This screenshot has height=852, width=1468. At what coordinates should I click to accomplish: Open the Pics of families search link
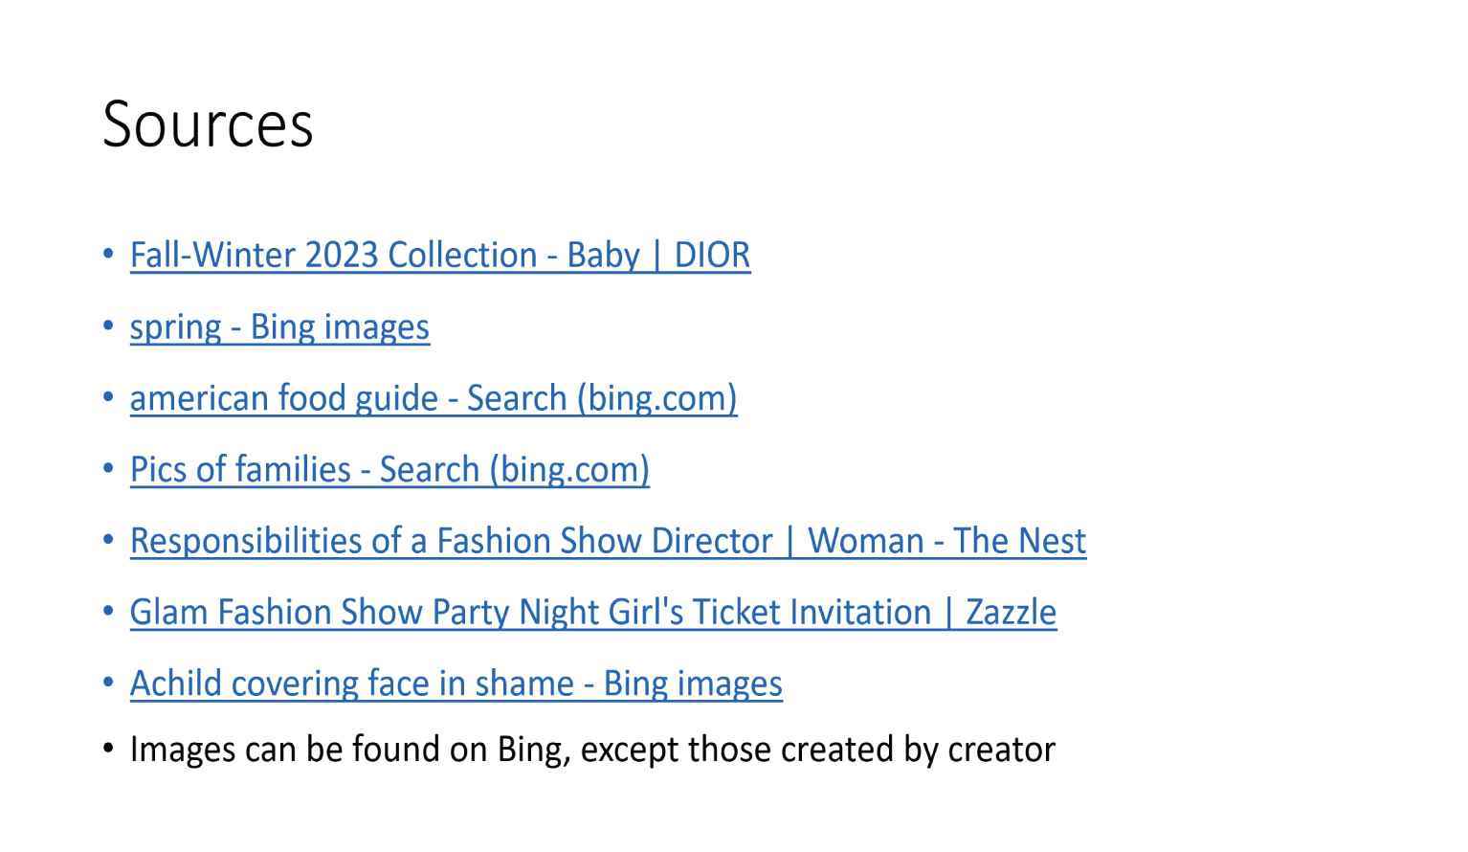389,470
